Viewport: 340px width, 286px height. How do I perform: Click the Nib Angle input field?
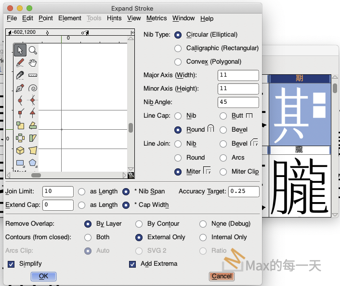click(238, 102)
